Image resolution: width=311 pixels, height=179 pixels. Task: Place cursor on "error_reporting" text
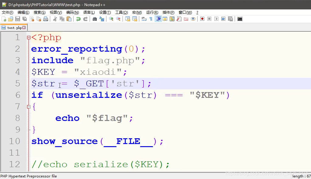click(x=77, y=49)
